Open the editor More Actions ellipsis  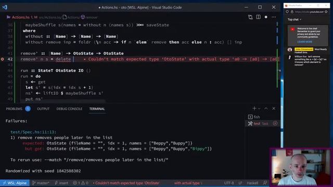[274, 17]
